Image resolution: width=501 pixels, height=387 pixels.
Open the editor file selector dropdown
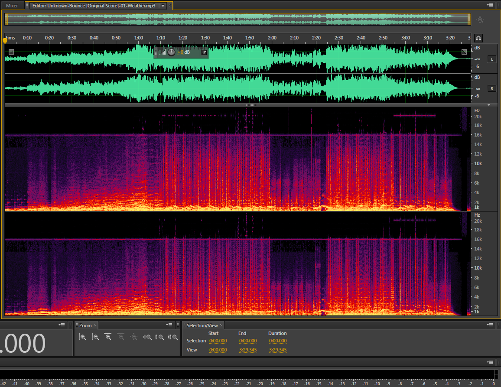163,6
